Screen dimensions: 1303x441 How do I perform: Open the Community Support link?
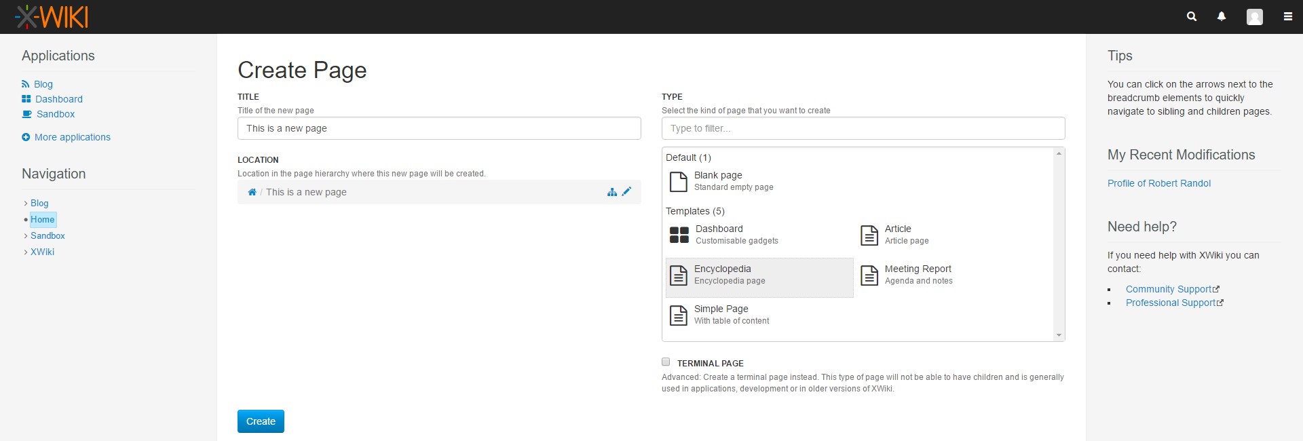(1168, 289)
